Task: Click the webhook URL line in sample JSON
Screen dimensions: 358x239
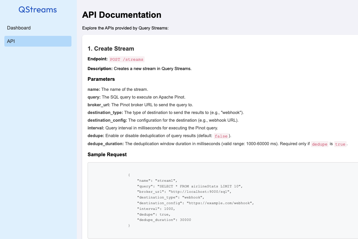Action: 196,203
